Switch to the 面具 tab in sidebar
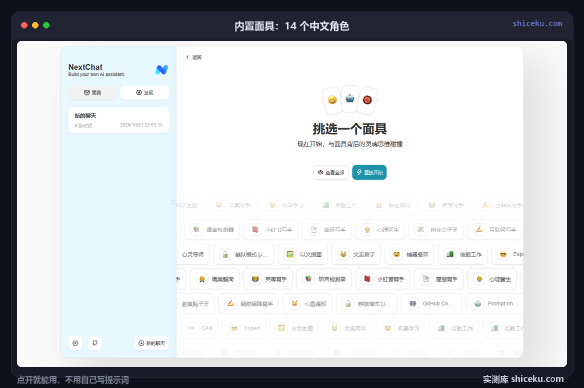This screenshot has height=388, width=584. pos(92,92)
